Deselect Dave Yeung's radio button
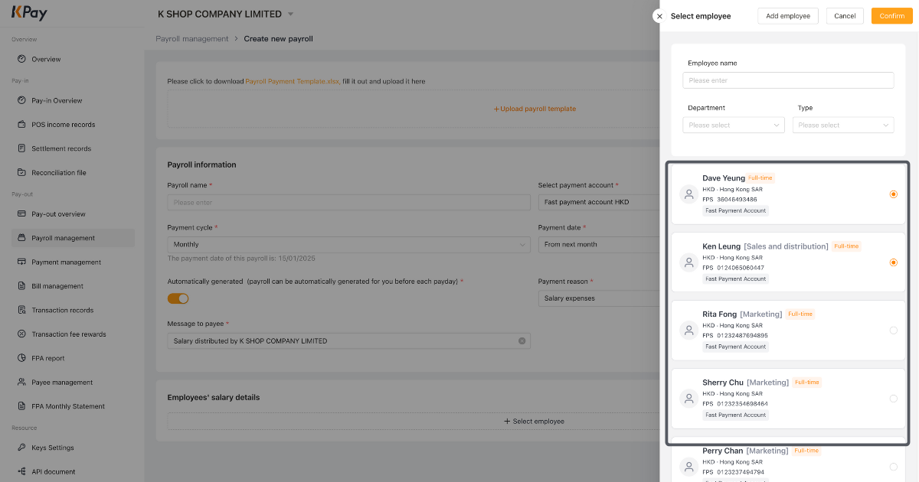 click(893, 194)
